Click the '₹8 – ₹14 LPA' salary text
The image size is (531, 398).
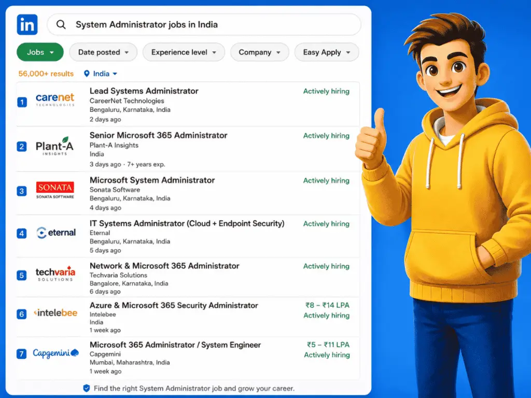[x=327, y=305]
